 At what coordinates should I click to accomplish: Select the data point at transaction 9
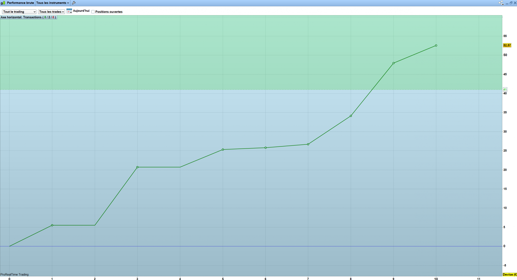click(393, 63)
